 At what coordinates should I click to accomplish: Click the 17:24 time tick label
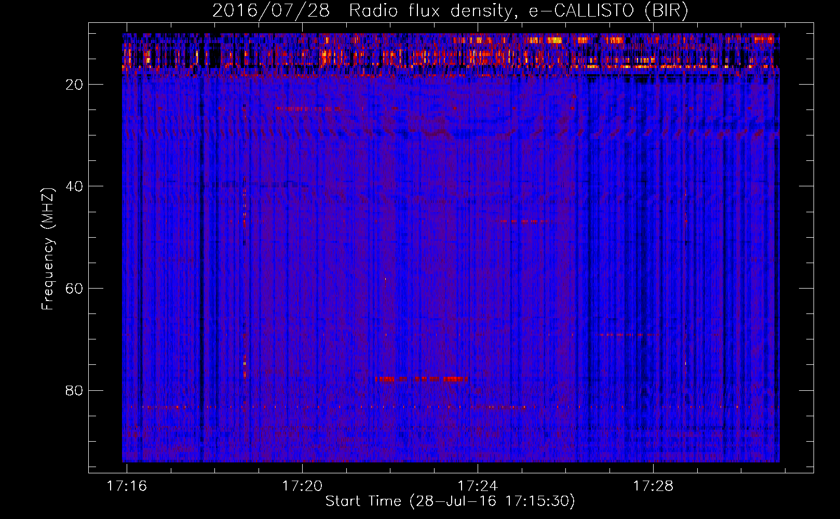click(x=478, y=486)
